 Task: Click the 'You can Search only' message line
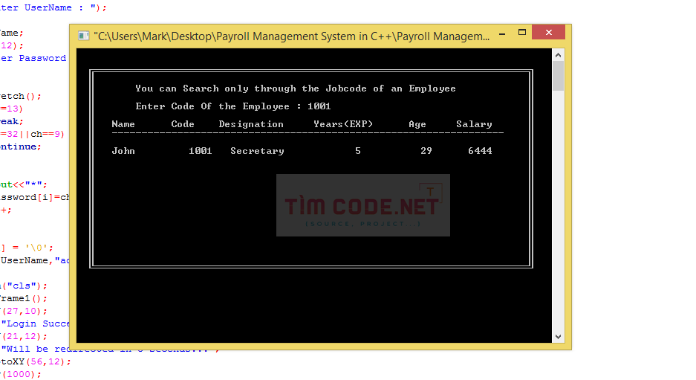point(296,88)
